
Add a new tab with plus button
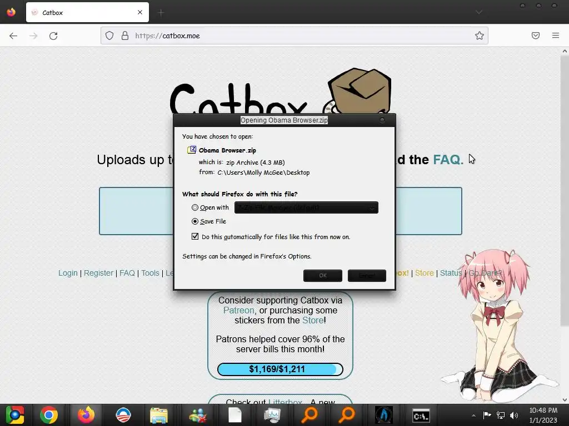coord(161,13)
